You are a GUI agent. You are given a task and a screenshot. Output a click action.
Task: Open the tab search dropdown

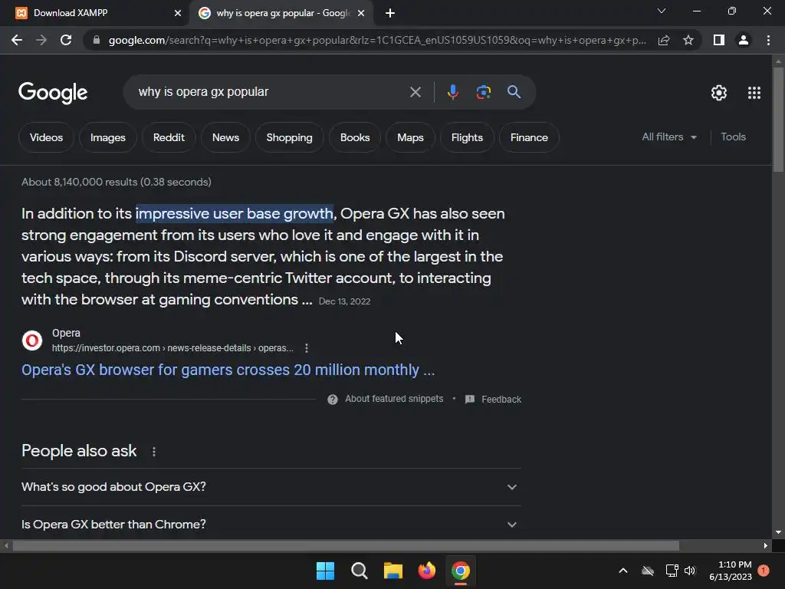[x=662, y=11]
